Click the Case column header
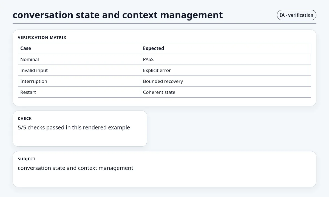Viewport: 329px width, 197px height. (x=79, y=48)
